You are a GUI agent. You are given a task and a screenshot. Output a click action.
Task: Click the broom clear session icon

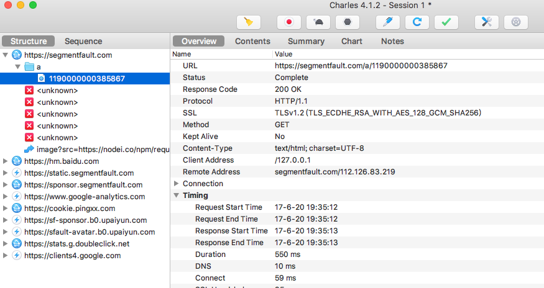pyautogui.click(x=249, y=22)
